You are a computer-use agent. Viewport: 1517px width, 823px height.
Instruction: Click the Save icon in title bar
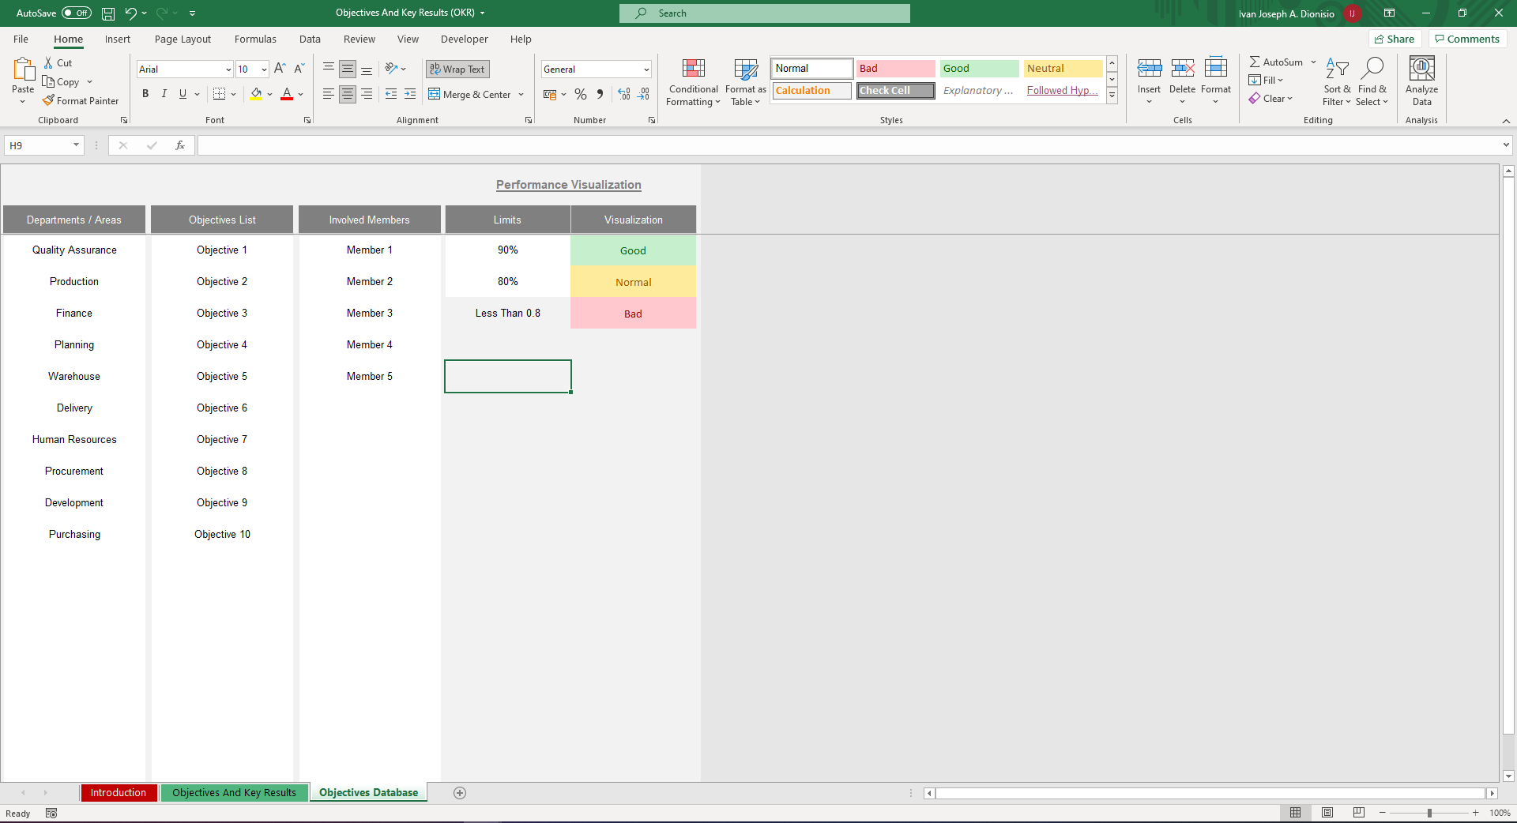pos(108,13)
